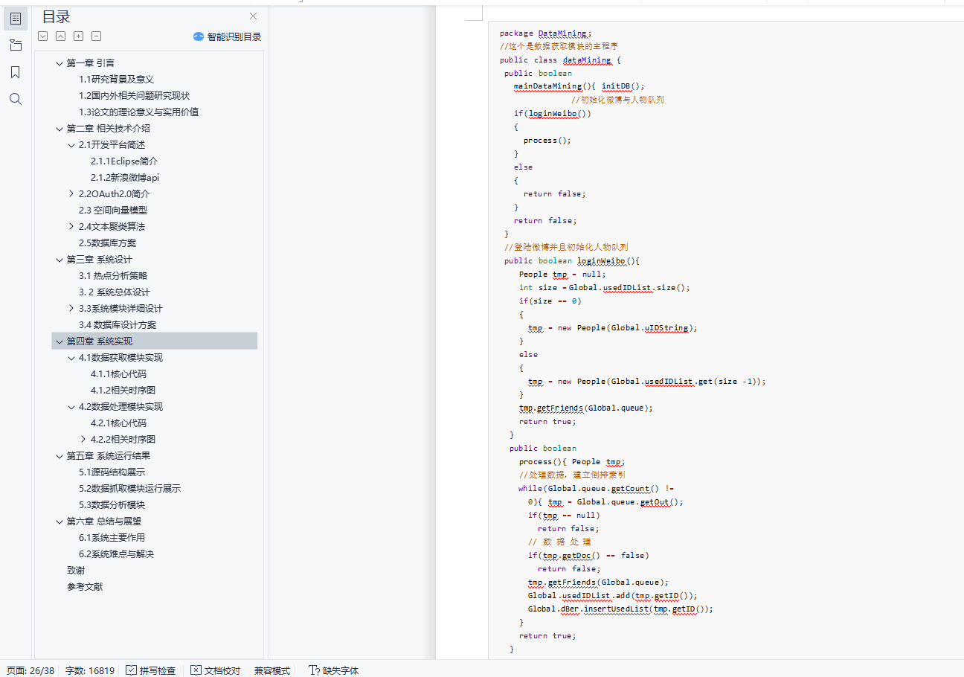This screenshot has width=964, height=677.
Task: Jump to heading 1.1研究背景及意义
Action: tap(116, 80)
